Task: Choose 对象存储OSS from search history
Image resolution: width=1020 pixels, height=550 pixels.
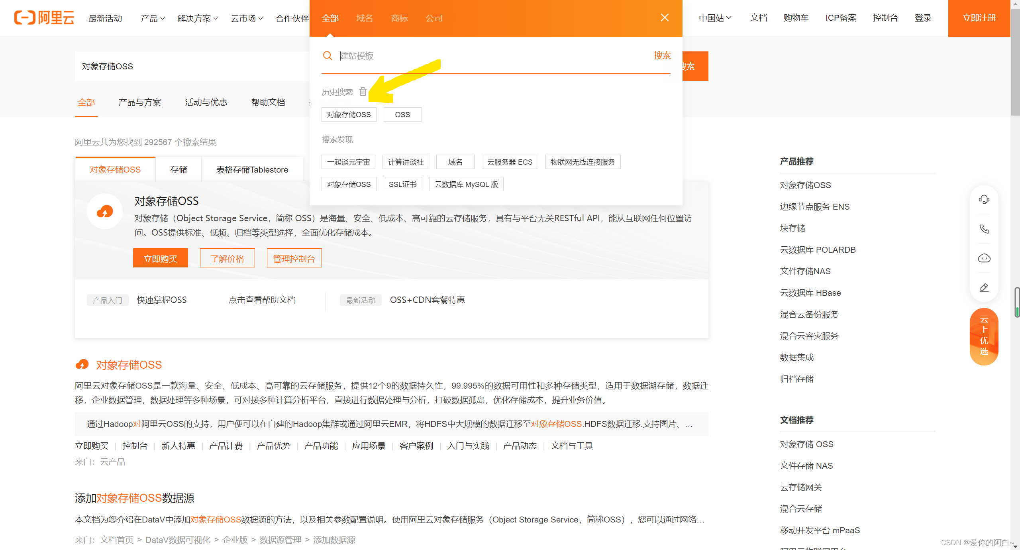Action: tap(349, 114)
